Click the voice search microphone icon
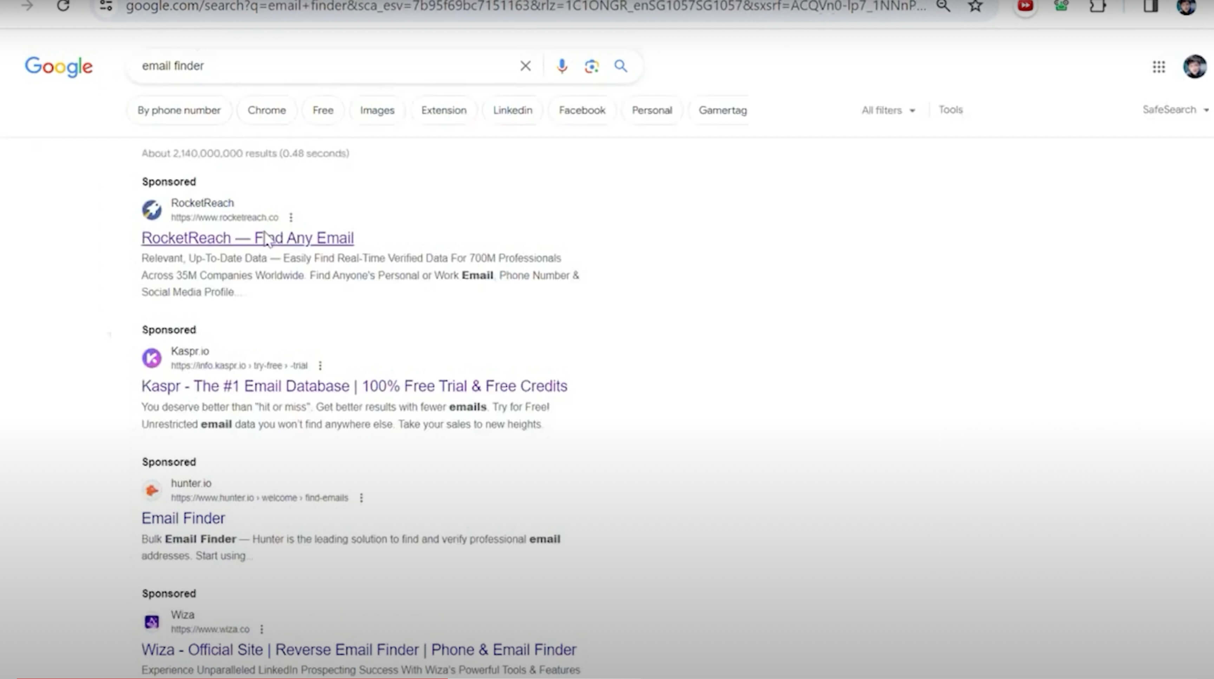 [561, 66]
